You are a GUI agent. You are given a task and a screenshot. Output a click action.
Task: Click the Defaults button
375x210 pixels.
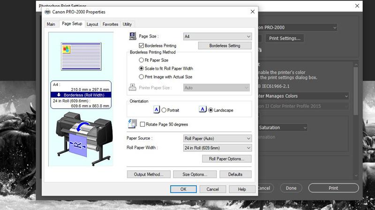(x=235, y=174)
